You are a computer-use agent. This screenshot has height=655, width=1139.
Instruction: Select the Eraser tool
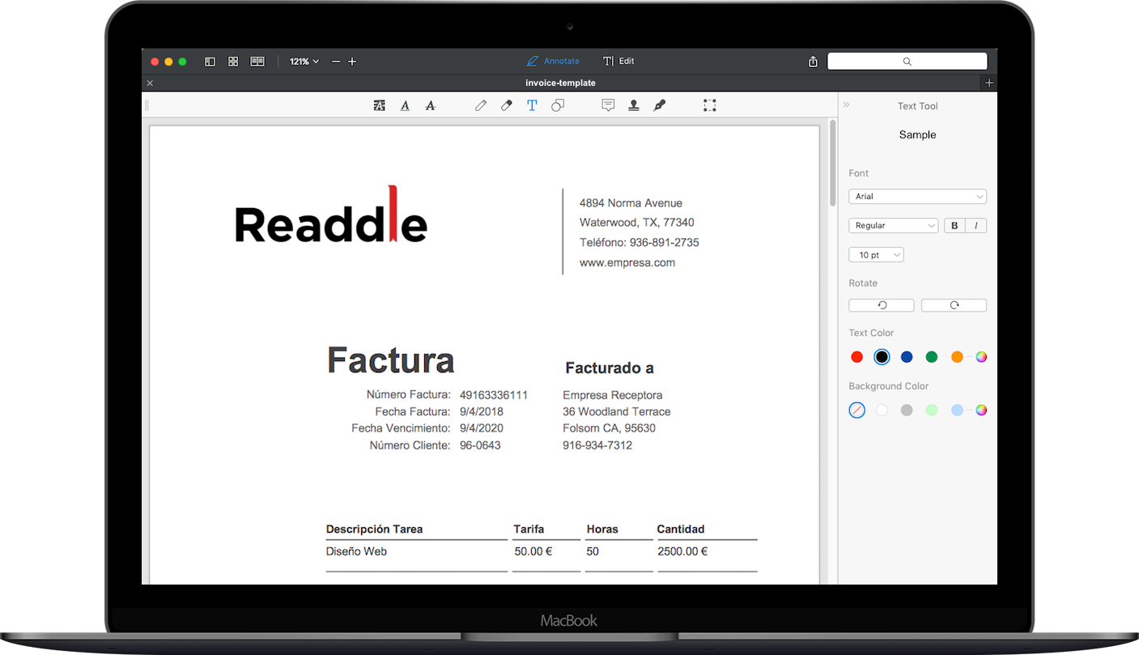[x=507, y=105]
